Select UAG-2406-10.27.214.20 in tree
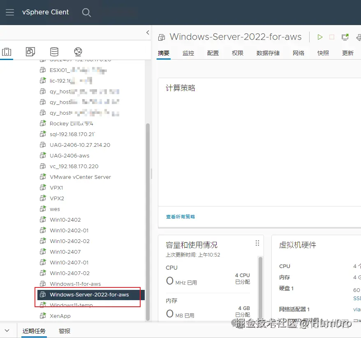The width and height of the screenshot is (361, 338). coord(80,145)
